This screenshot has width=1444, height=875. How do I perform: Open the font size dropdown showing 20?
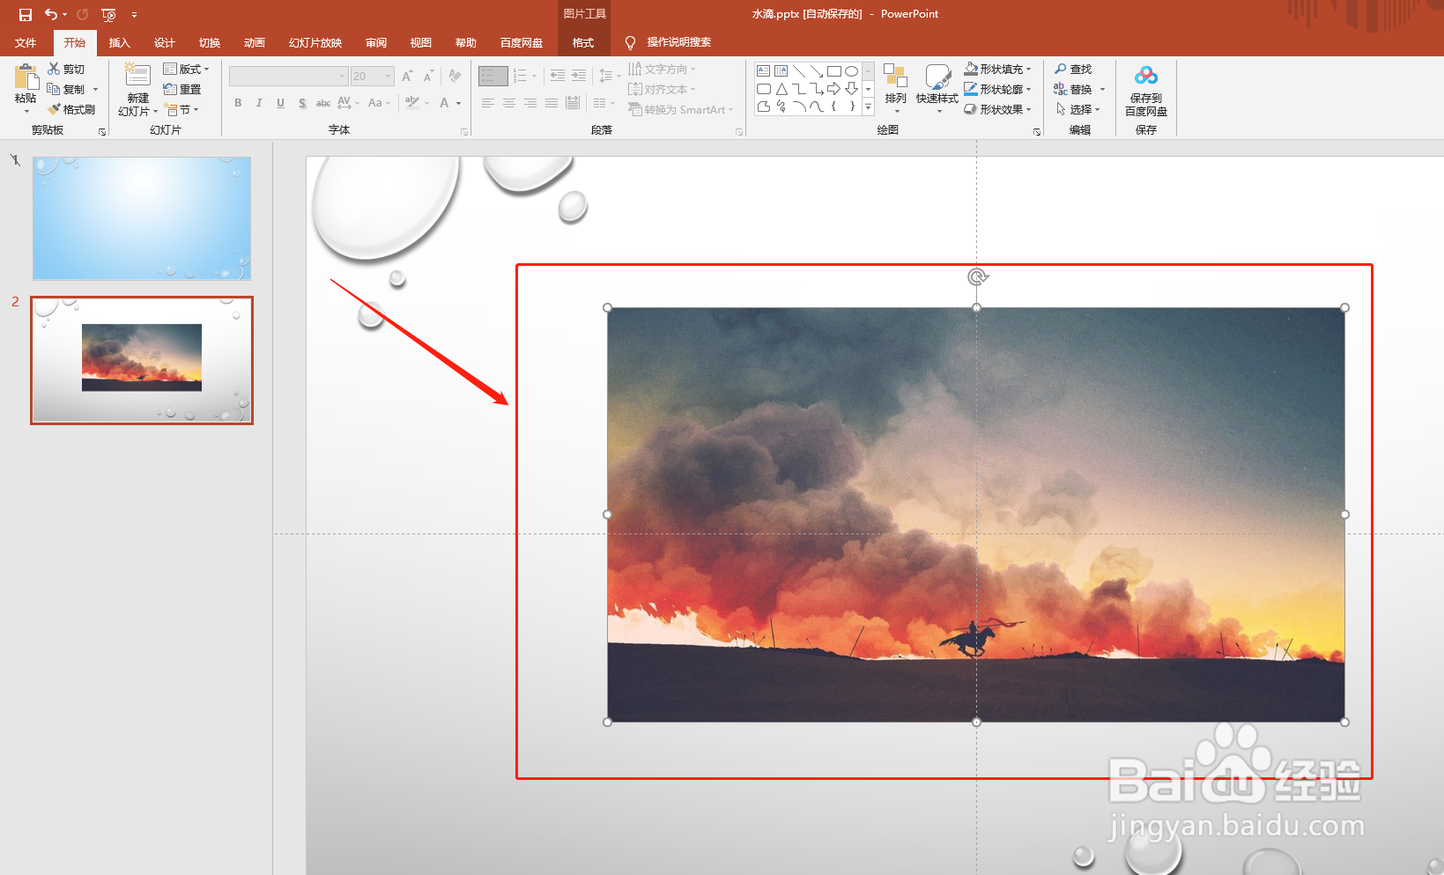(373, 77)
